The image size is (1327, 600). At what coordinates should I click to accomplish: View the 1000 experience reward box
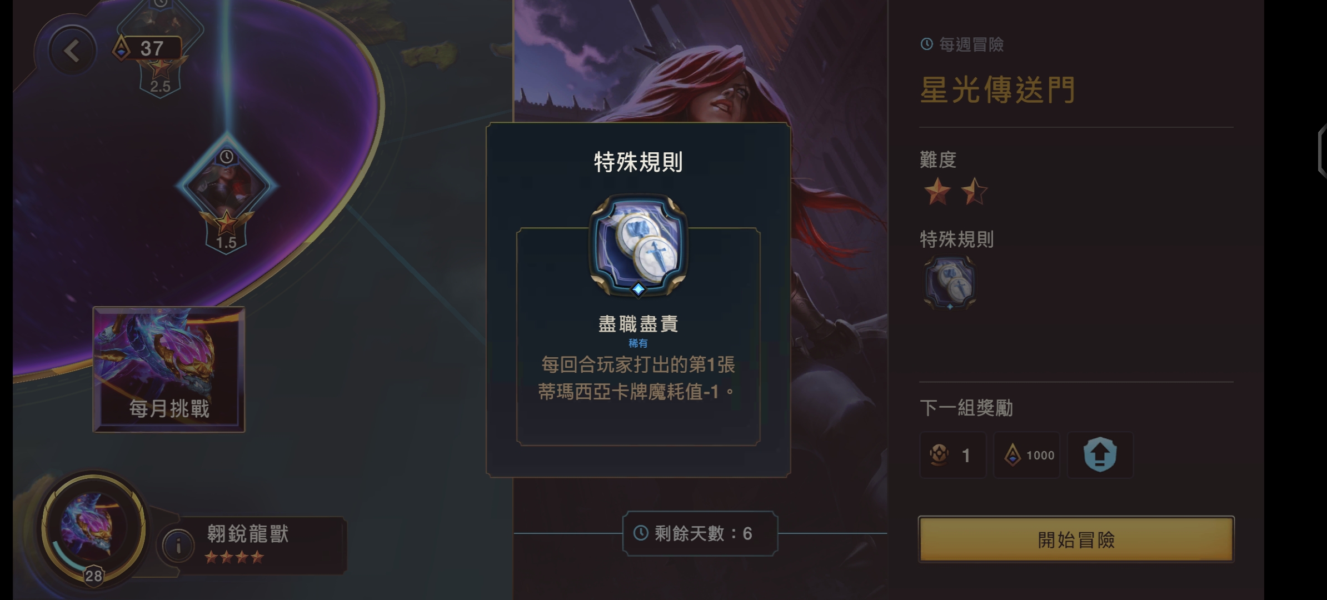pyautogui.click(x=1026, y=455)
